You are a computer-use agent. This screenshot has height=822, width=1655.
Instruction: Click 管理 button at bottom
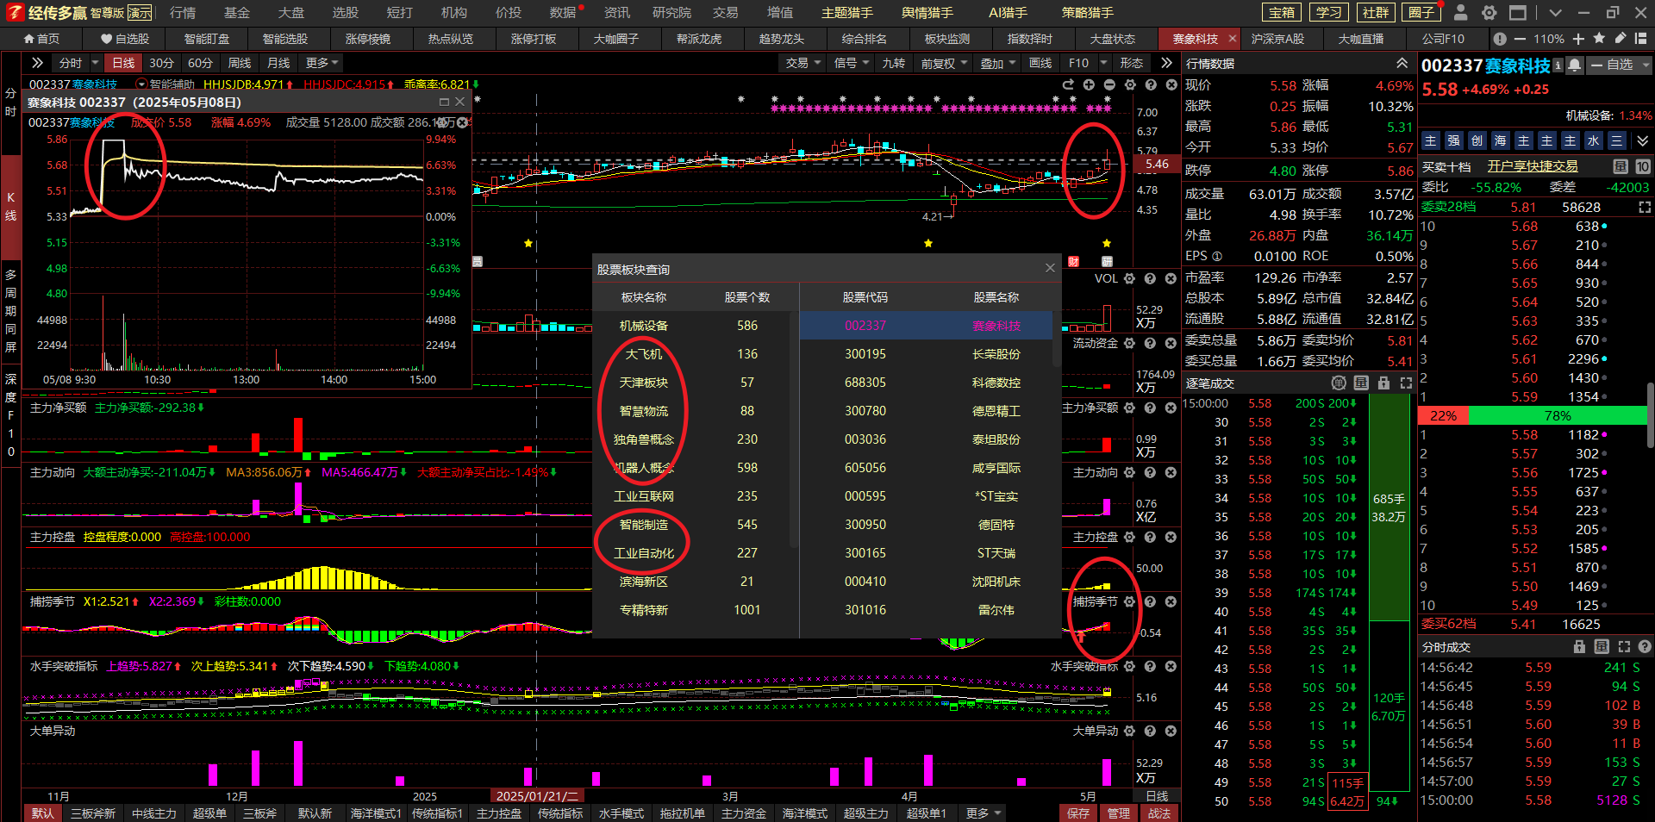coord(1118,813)
